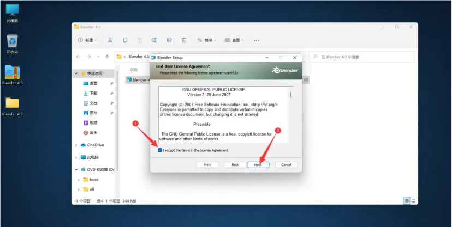Image resolution: width=452 pixels, height=227 pixels.
Task: Unpin 图片 from quick access
Action: (x=111, y=113)
